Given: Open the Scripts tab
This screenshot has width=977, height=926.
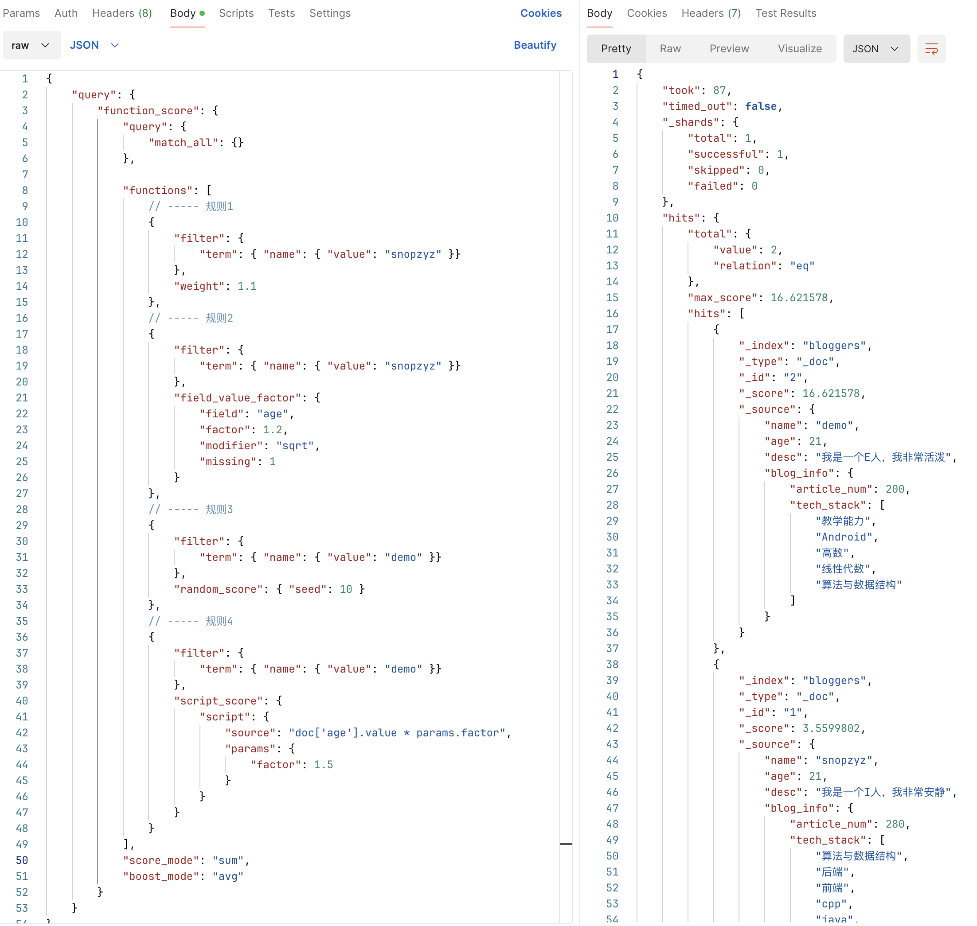Looking at the screenshot, I should click(236, 13).
